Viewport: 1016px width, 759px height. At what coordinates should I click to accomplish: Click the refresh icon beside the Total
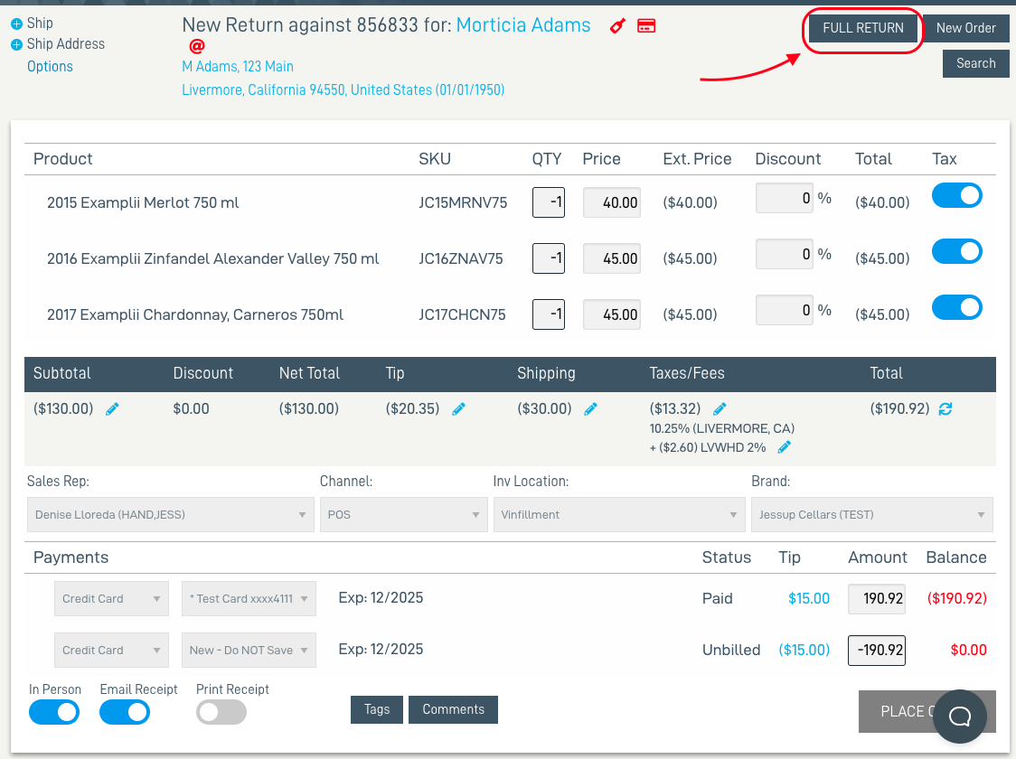pos(945,408)
